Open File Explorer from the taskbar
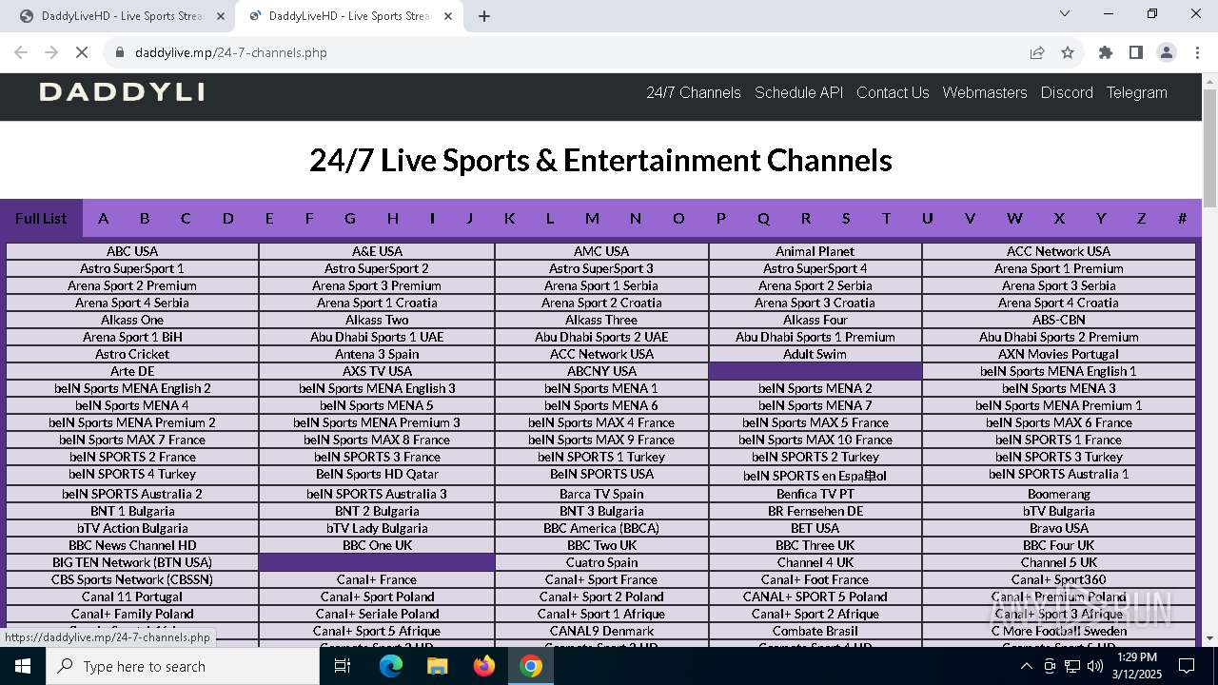The image size is (1218, 685). 438,666
